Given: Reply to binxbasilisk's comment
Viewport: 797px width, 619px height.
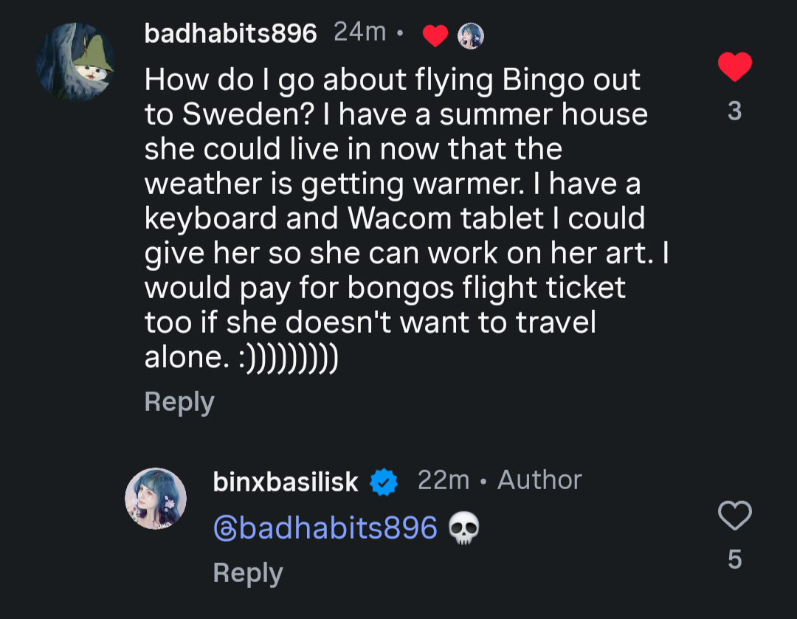Looking at the screenshot, I should click(248, 573).
